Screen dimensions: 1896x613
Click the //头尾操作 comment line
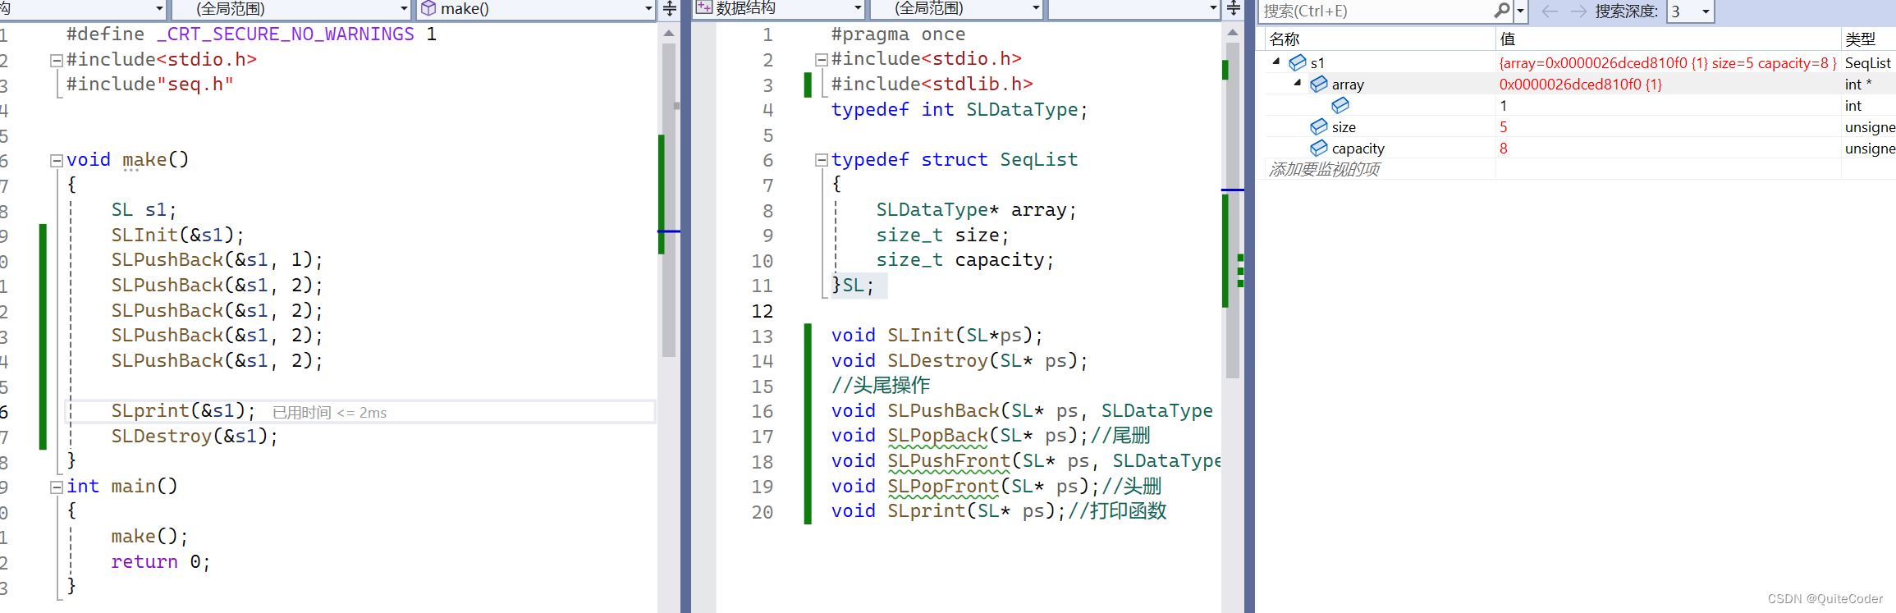click(x=881, y=386)
